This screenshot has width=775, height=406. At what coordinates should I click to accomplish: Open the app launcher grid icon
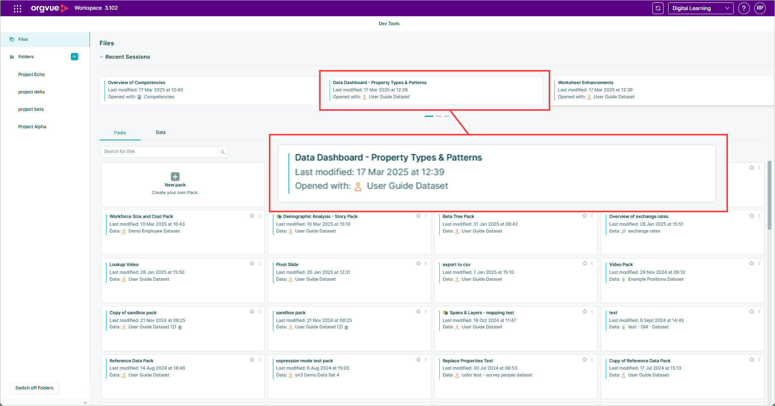click(17, 8)
